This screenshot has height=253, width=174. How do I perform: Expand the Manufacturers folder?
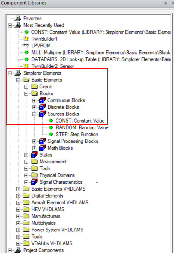tap(18, 216)
